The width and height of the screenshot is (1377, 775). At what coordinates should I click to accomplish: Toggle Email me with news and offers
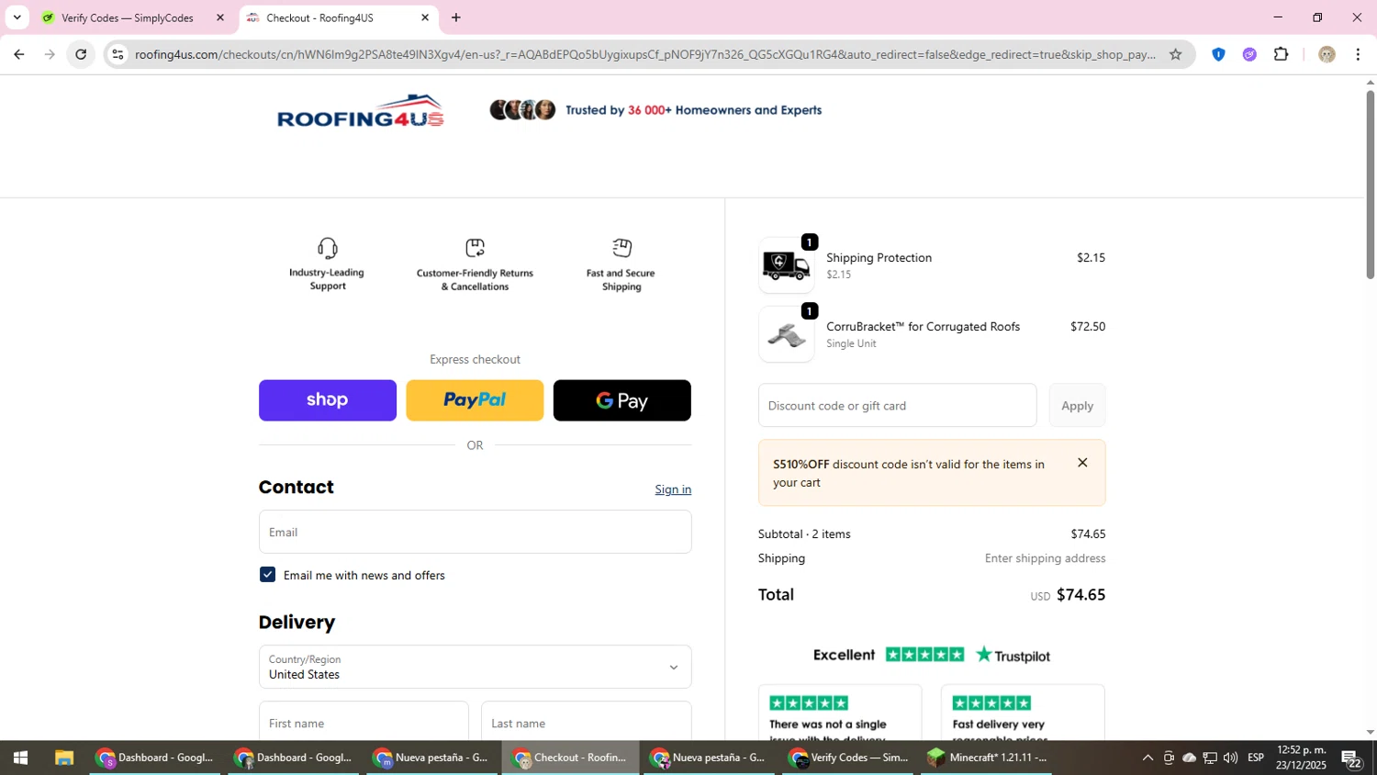[x=267, y=575]
